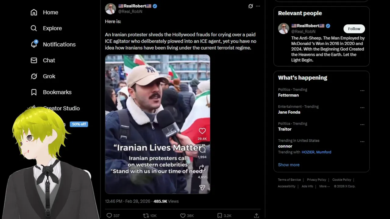The image size is (390, 219).
Task: Share the post via the share icon
Action: click(256, 215)
